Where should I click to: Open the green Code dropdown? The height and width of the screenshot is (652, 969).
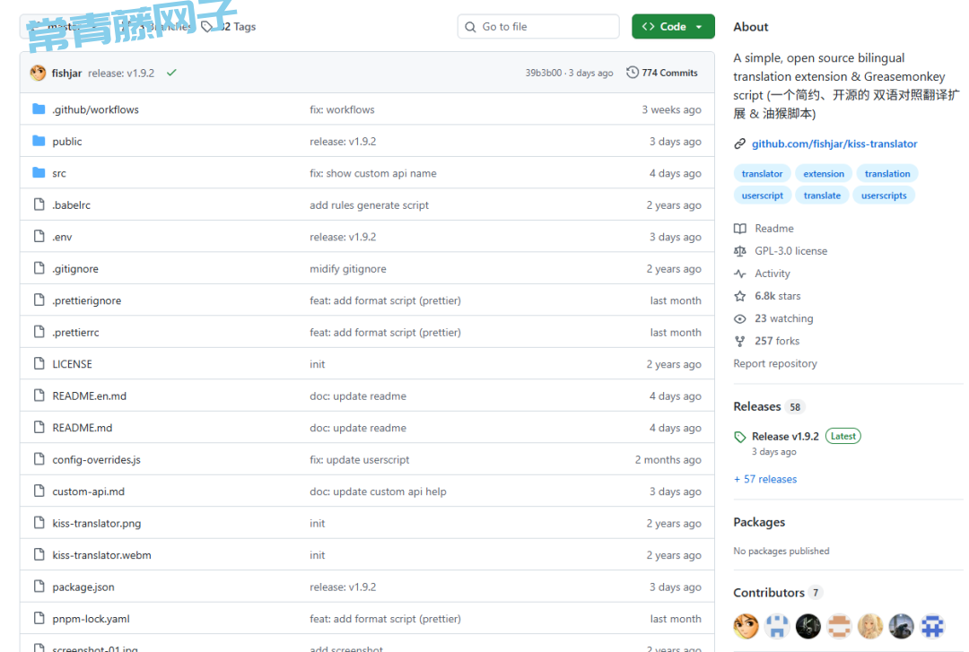click(673, 27)
